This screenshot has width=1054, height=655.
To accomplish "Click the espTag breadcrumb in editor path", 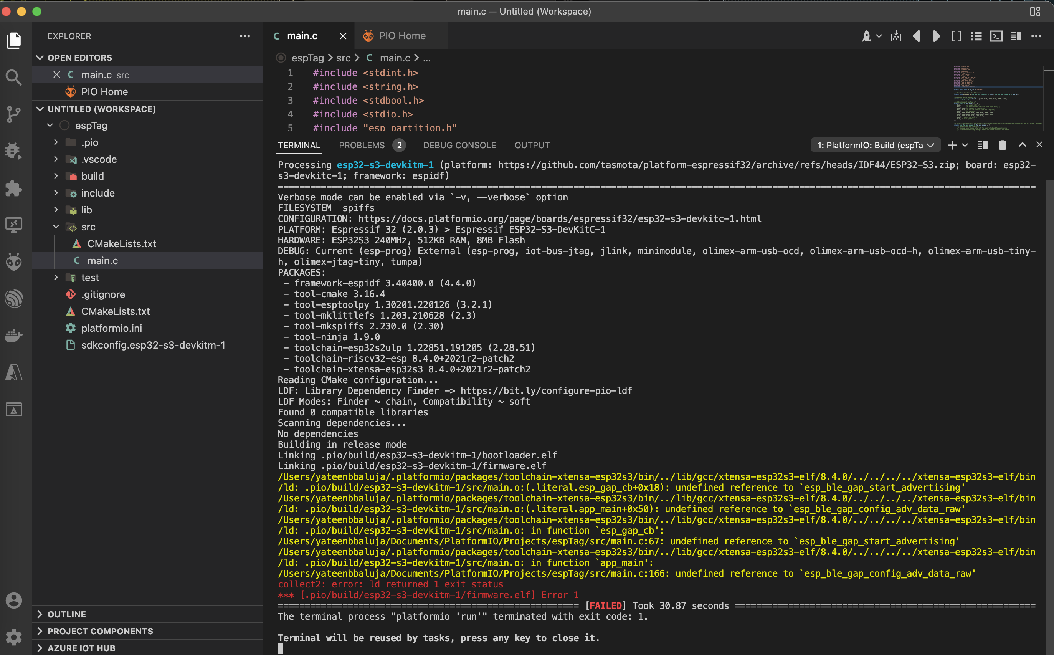I will tap(307, 58).
